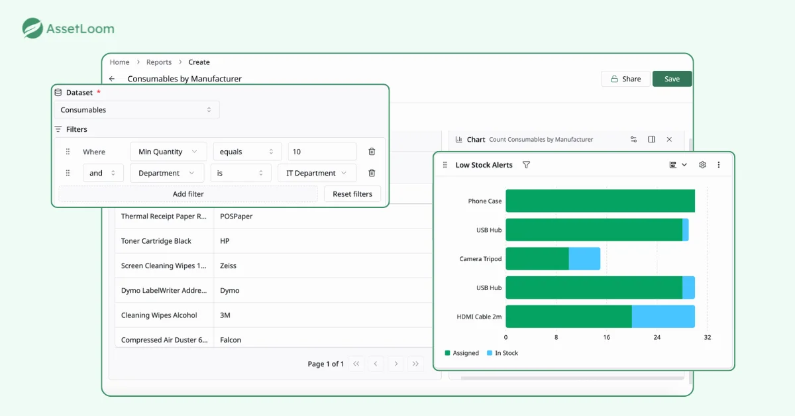Viewport: 795px width, 416px height.
Task: Click the Share button
Action: point(625,79)
